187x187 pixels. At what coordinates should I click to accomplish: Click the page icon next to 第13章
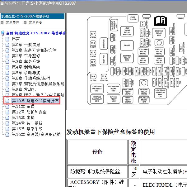click(7, 118)
